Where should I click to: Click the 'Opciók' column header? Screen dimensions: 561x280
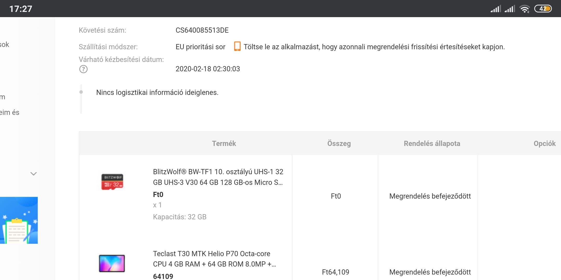(545, 143)
